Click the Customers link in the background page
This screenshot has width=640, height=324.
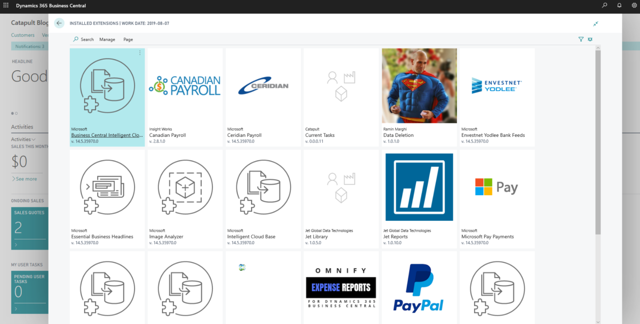(22, 35)
